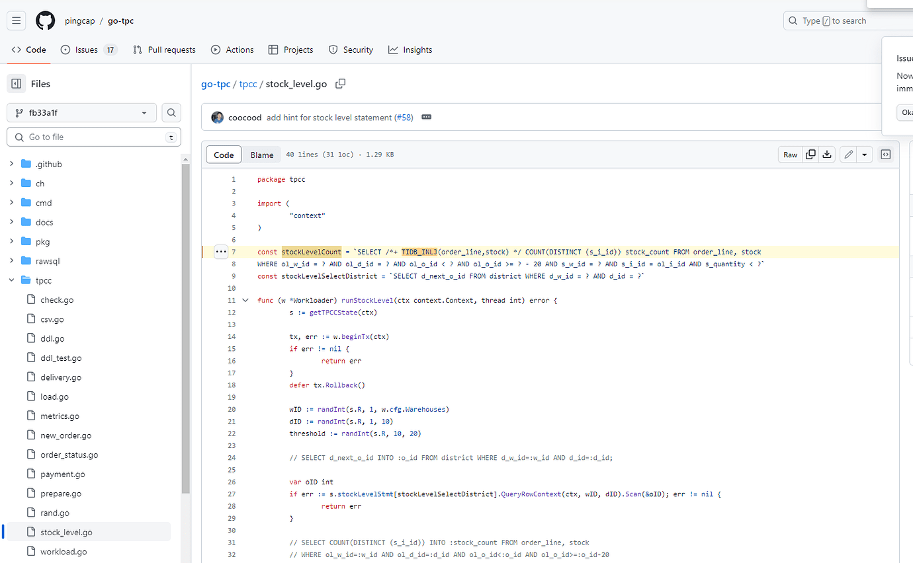Expand the cmd folder chevron
Viewport: 913px width, 563px height.
click(11, 203)
